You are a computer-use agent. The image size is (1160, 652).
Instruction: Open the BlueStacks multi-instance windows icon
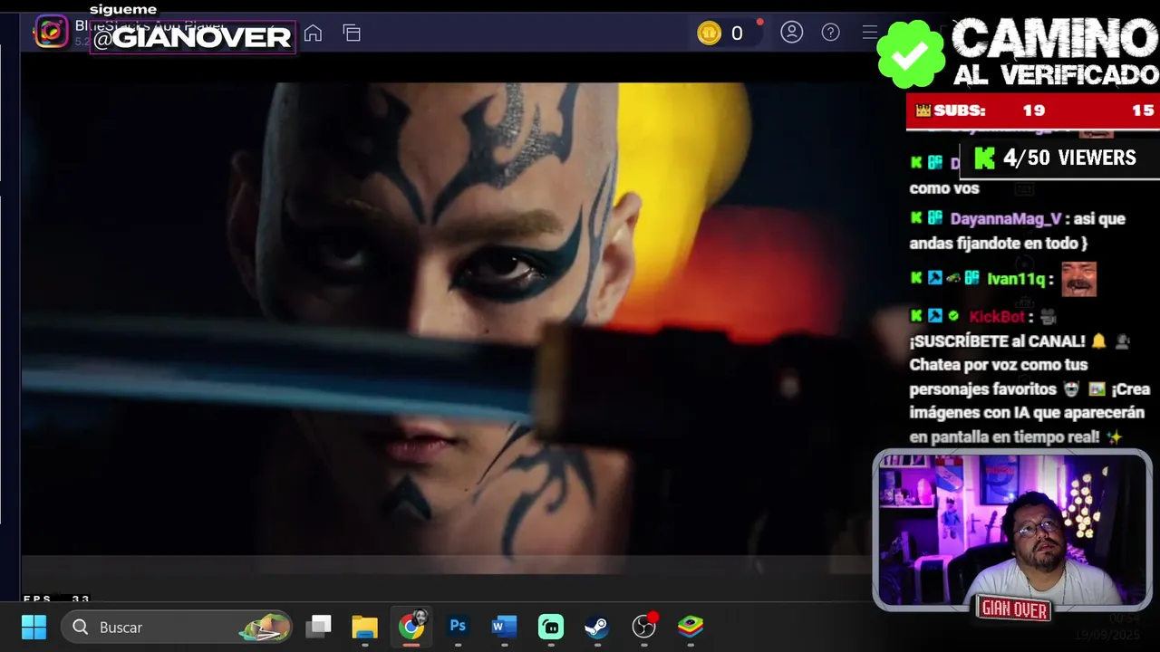352,34
